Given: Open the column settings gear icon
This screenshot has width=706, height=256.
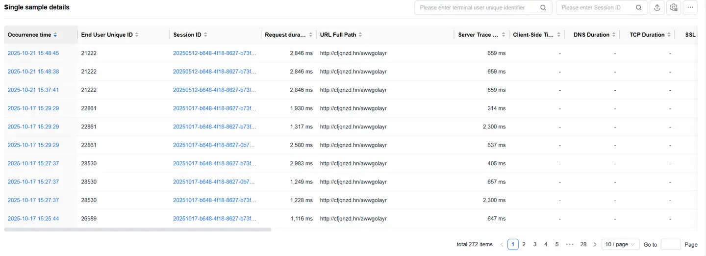Looking at the screenshot, I should [x=674, y=8].
